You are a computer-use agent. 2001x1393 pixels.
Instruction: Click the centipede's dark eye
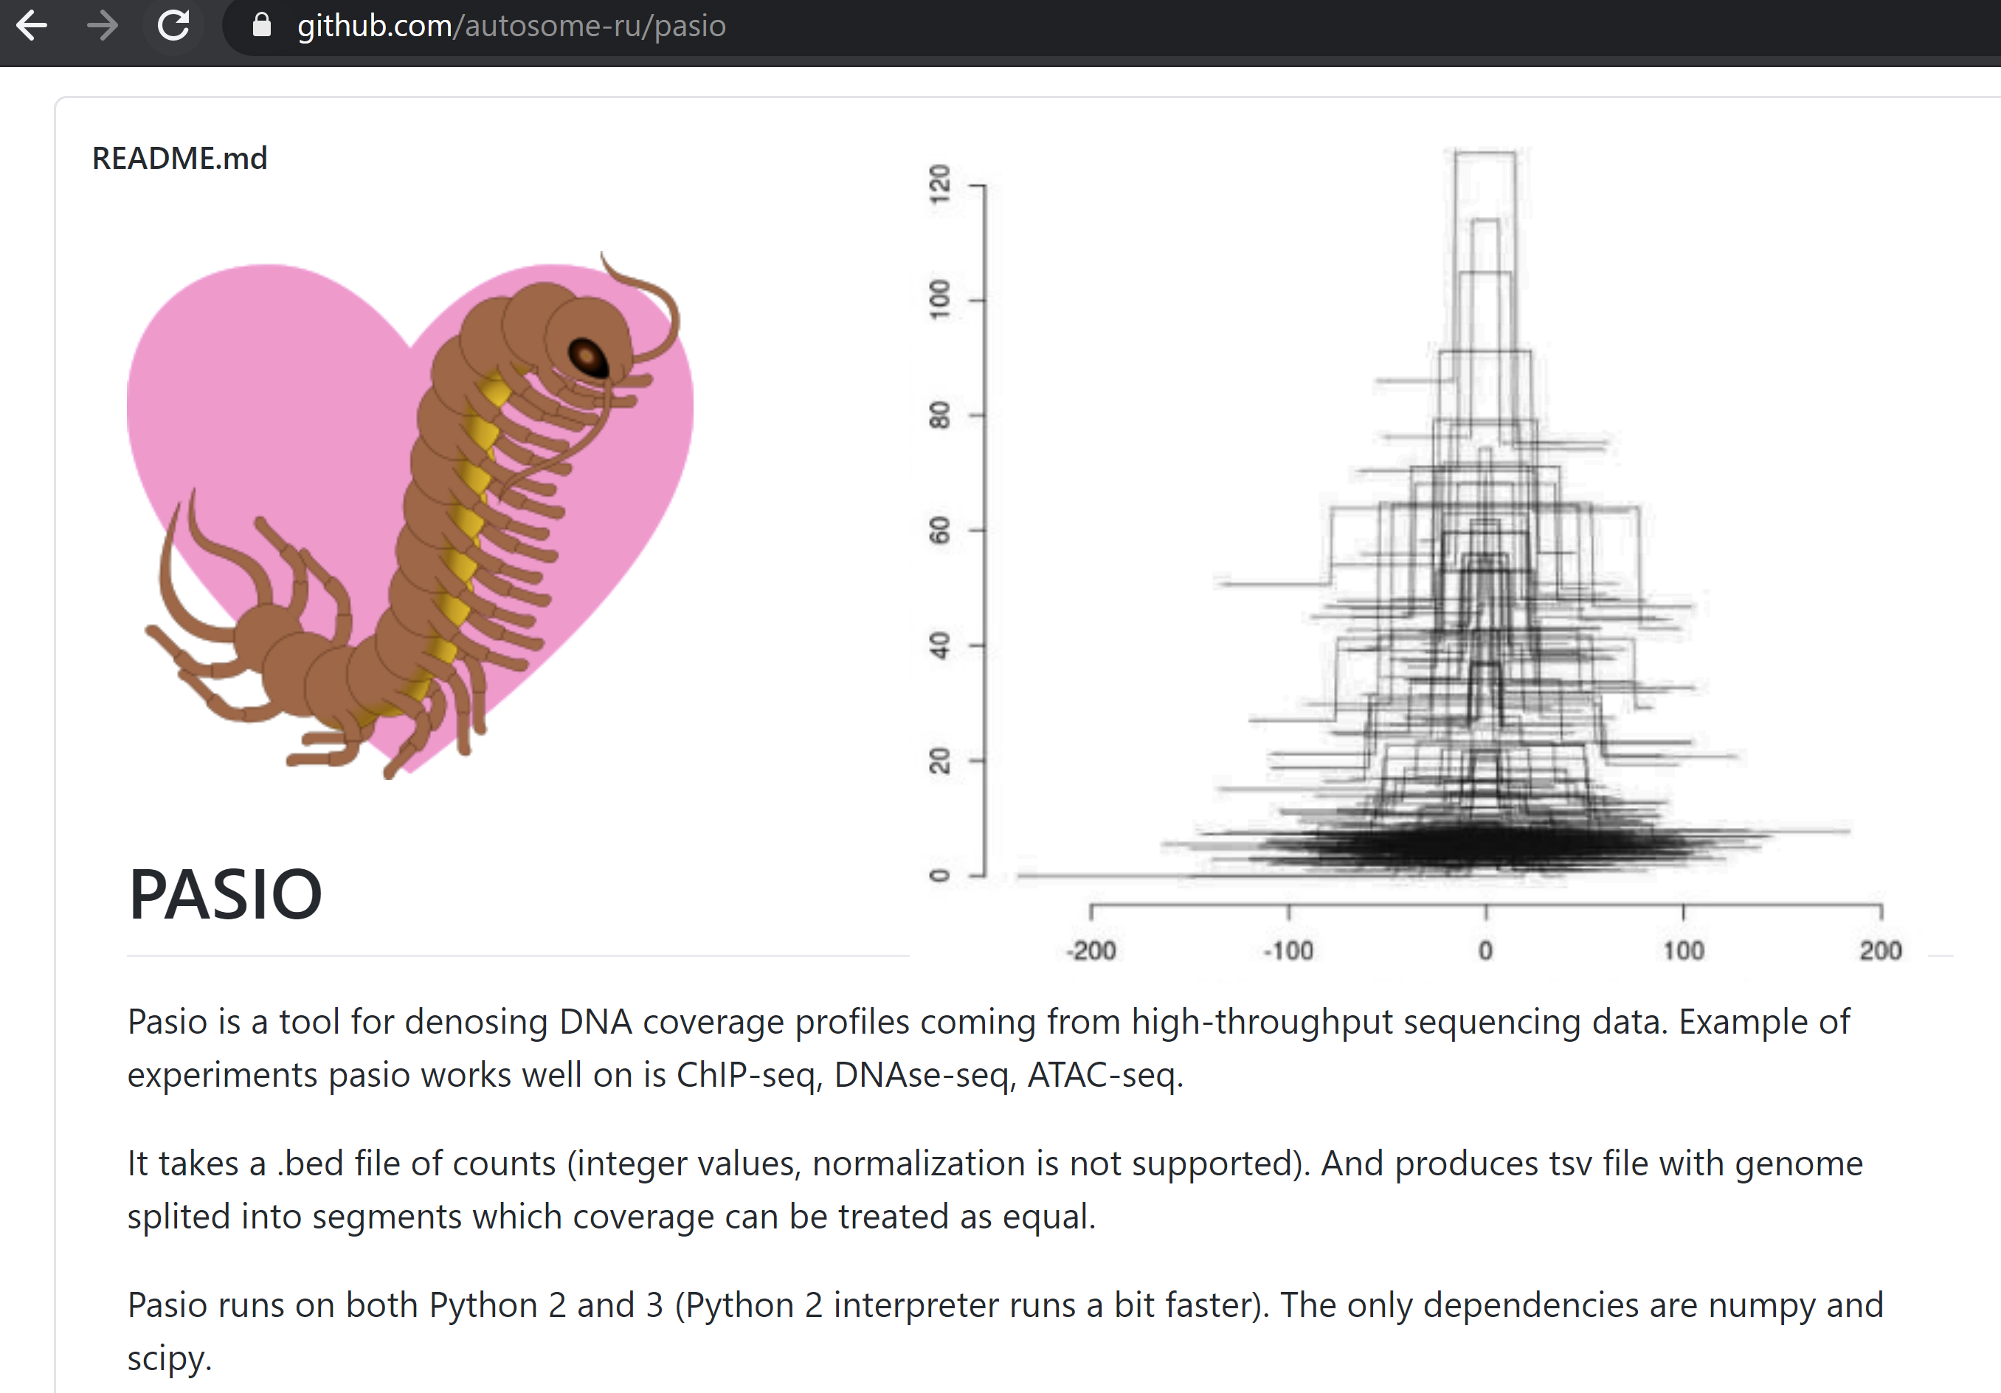587,356
